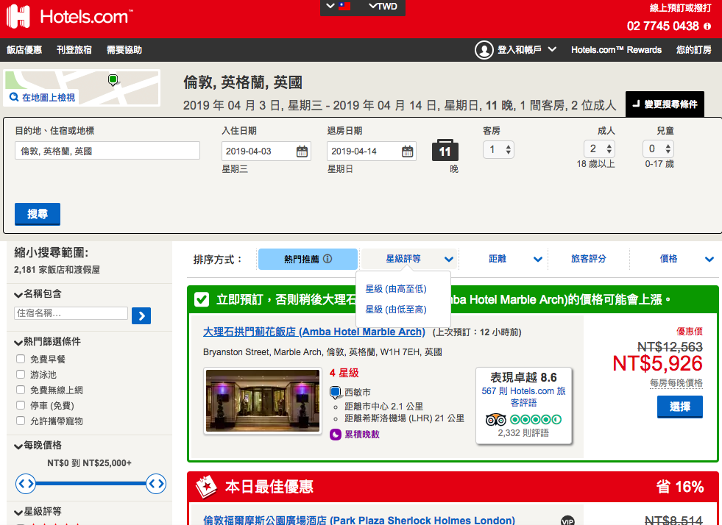Expand the 登入和帳戶 account dropdown

(527, 50)
